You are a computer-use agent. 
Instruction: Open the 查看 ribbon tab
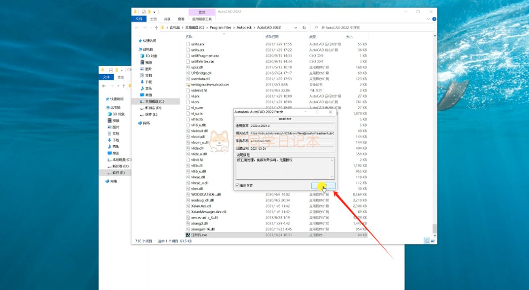(181, 19)
